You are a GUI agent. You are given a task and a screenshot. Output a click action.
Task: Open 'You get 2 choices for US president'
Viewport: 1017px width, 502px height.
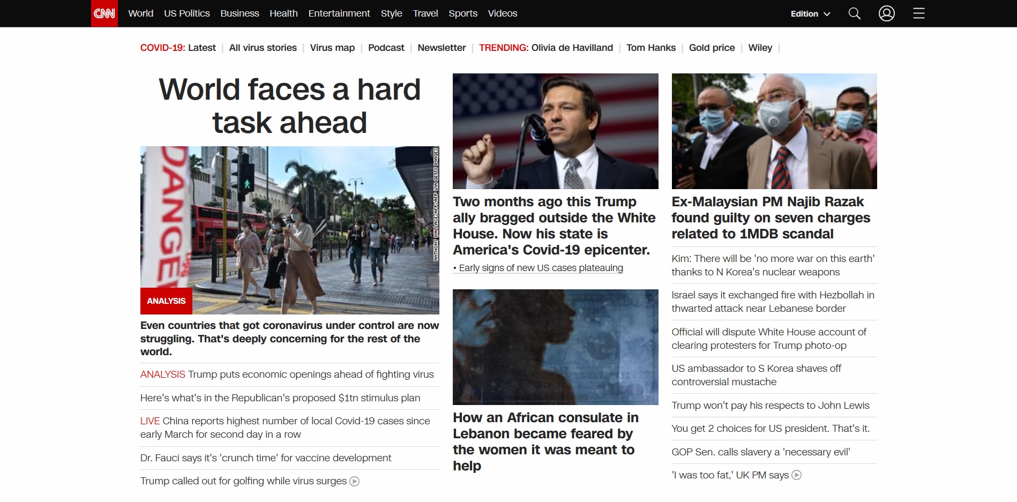[771, 429]
